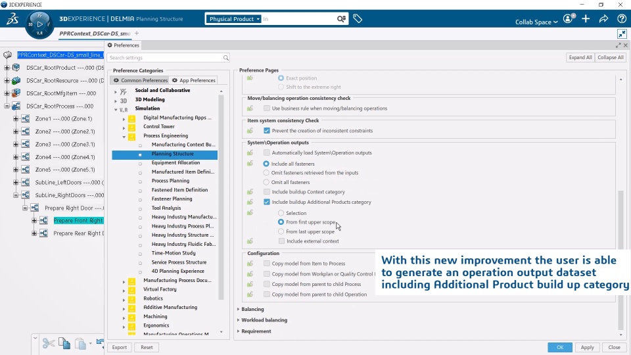
Task: Check Automatically load System\Operation outputs
Action: coord(266,153)
